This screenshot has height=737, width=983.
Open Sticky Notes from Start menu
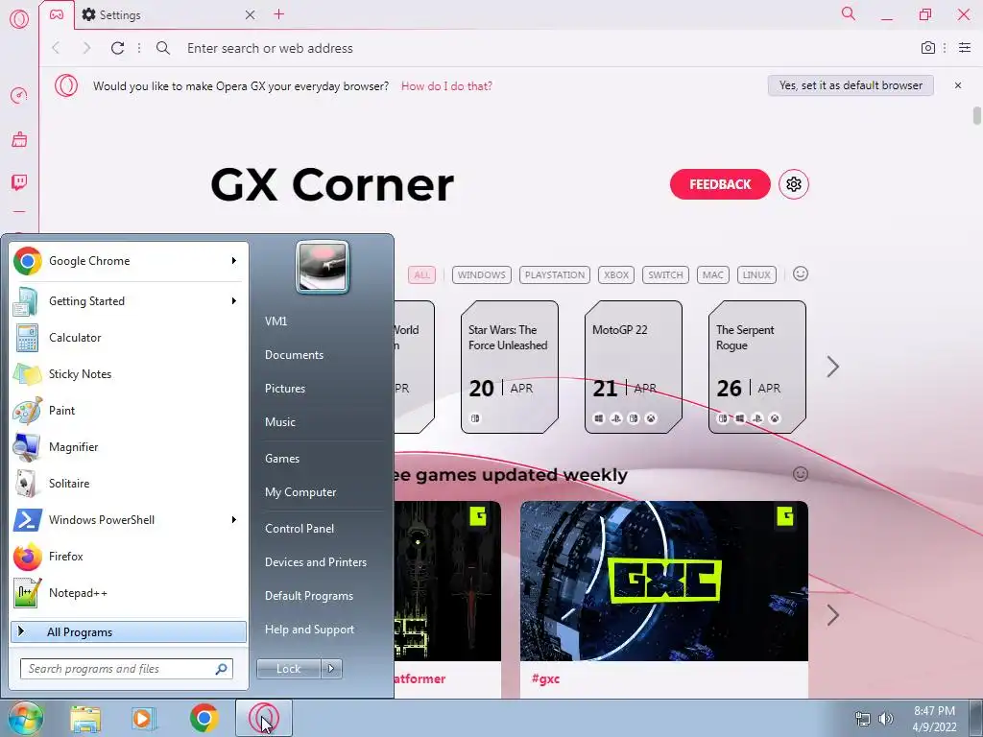tap(130, 374)
